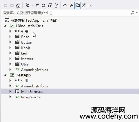Click the refresh icon in toolbar
139x122 pixels.
click(x=43, y=5)
